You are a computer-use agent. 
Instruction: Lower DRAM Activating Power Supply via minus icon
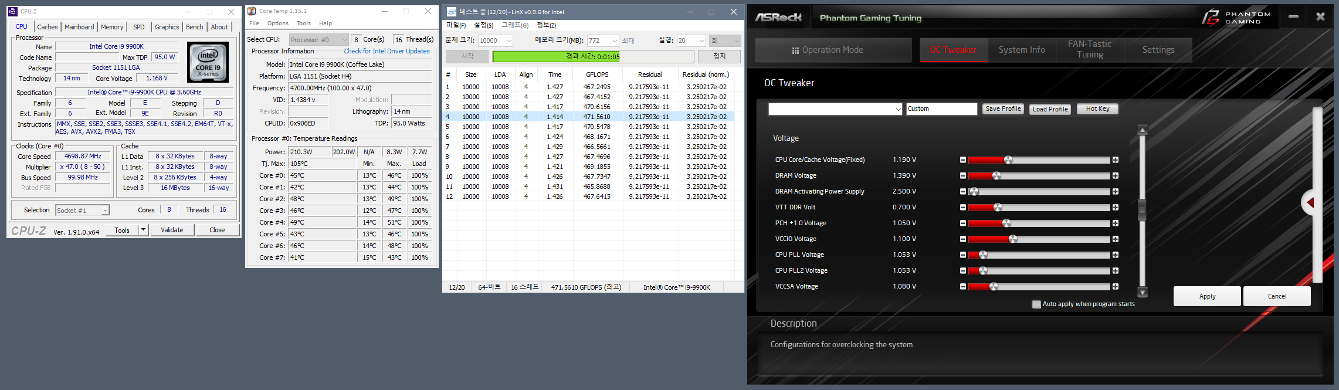click(x=962, y=191)
